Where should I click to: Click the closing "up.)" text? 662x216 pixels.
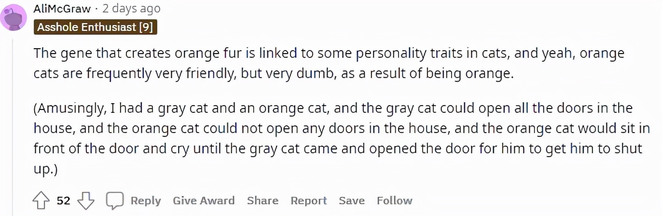pos(46,169)
